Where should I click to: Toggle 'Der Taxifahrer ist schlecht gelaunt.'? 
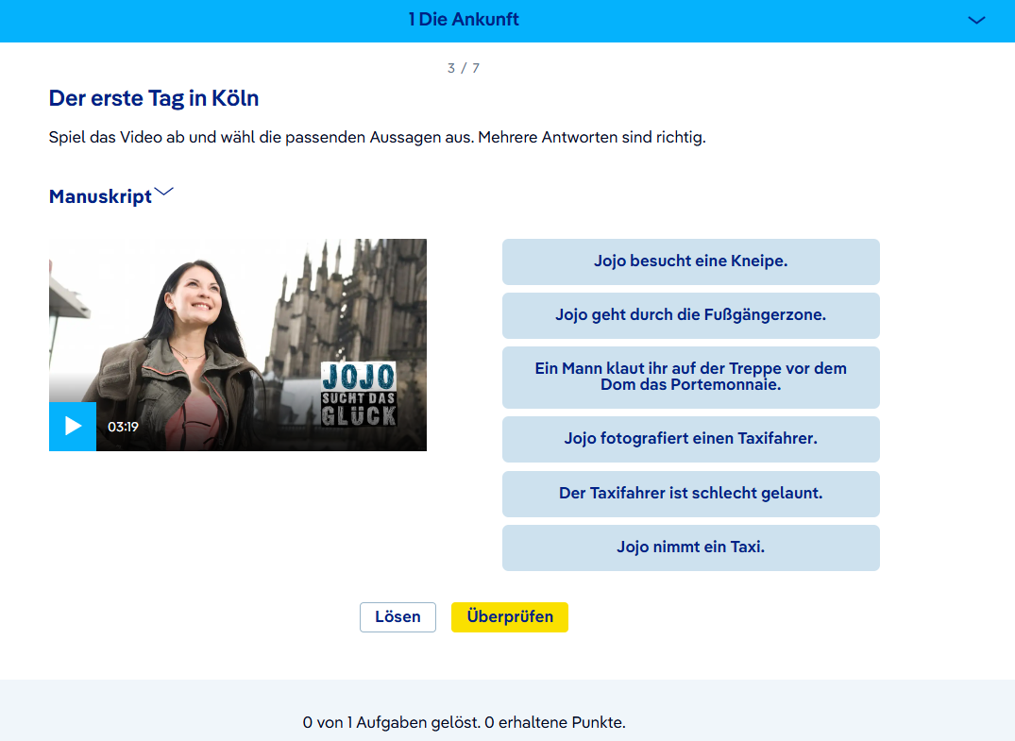click(691, 494)
